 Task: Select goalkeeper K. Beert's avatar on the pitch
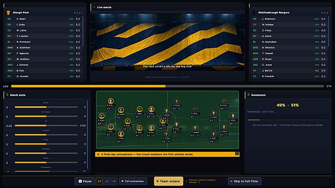coord(101,116)
